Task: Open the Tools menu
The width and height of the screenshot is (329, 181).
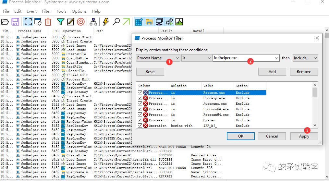Action: coord(61,11)
